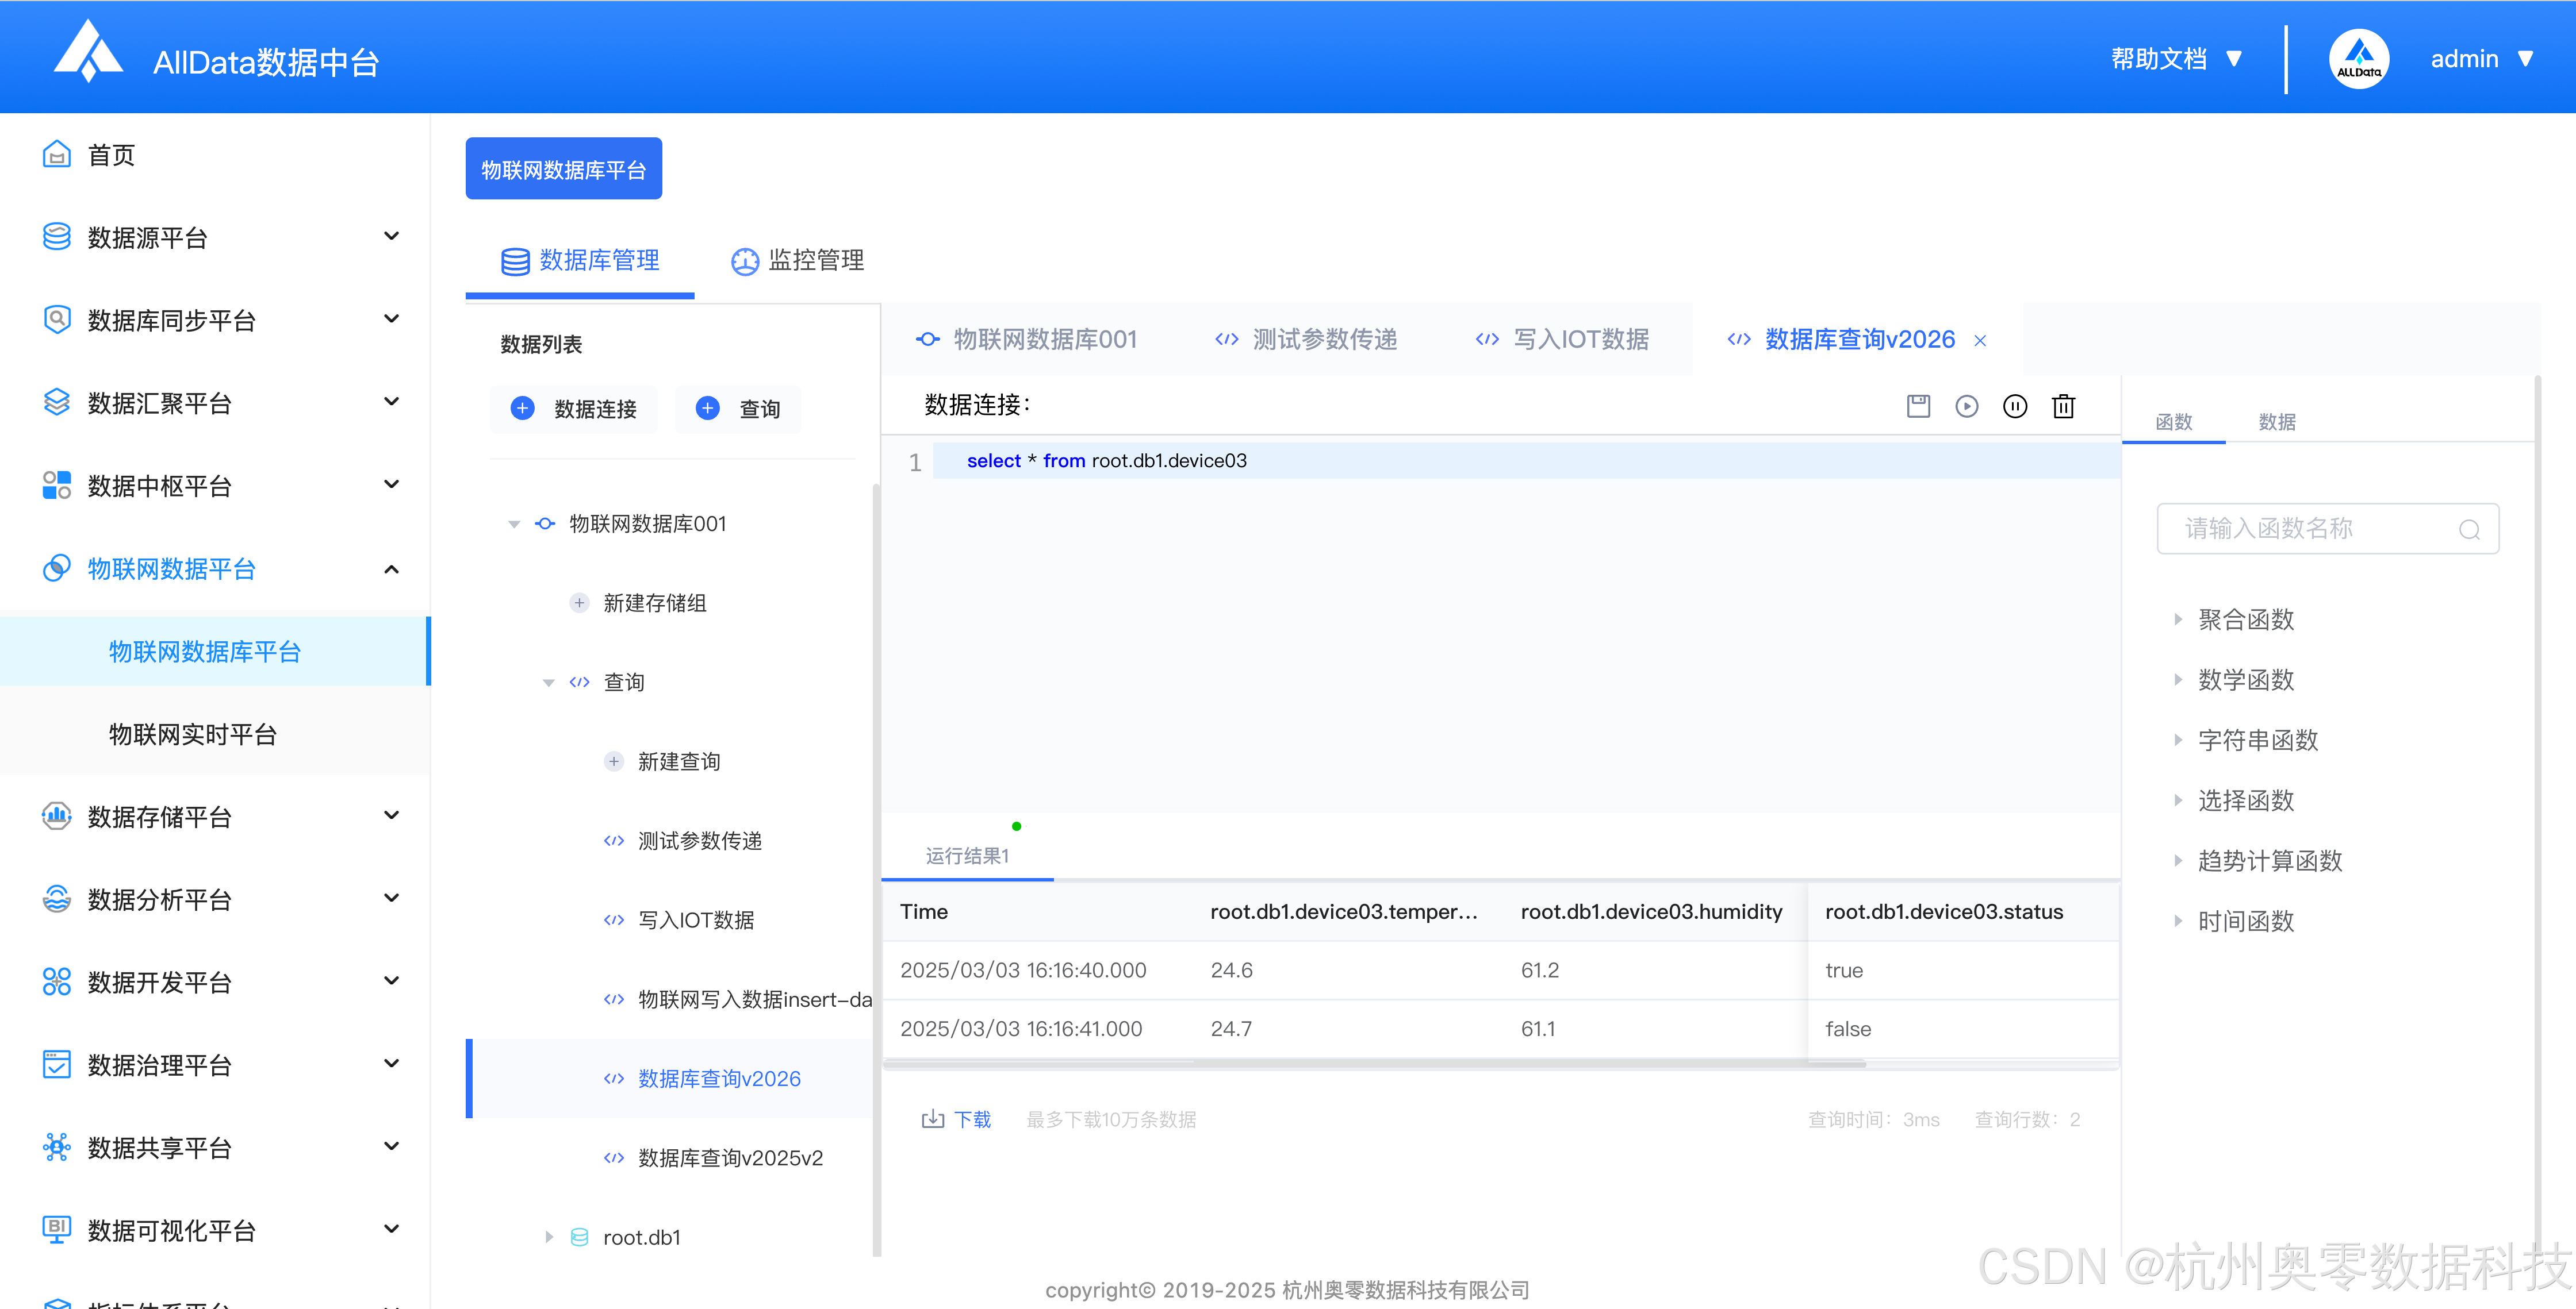Image resolution: width=2576 pixels, height=1309 pixels.
Task: Close the 数据库查询v2026 tab
Action: pyautogui.click(x=1980, y=341)
